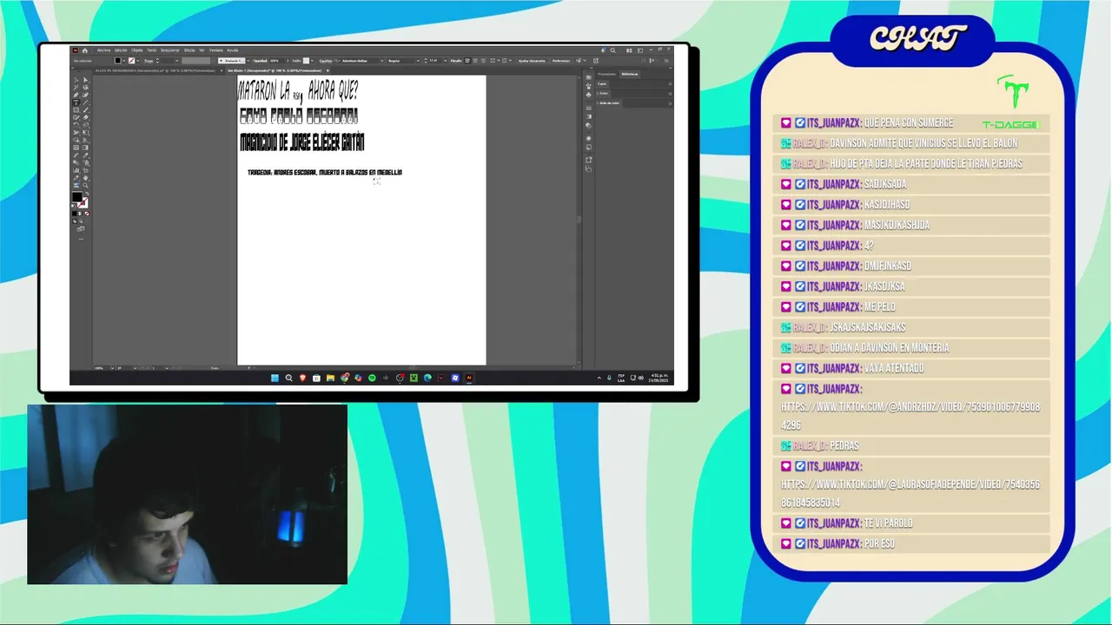
Task: Open the Archivo menu
Action: pos(104,50)
